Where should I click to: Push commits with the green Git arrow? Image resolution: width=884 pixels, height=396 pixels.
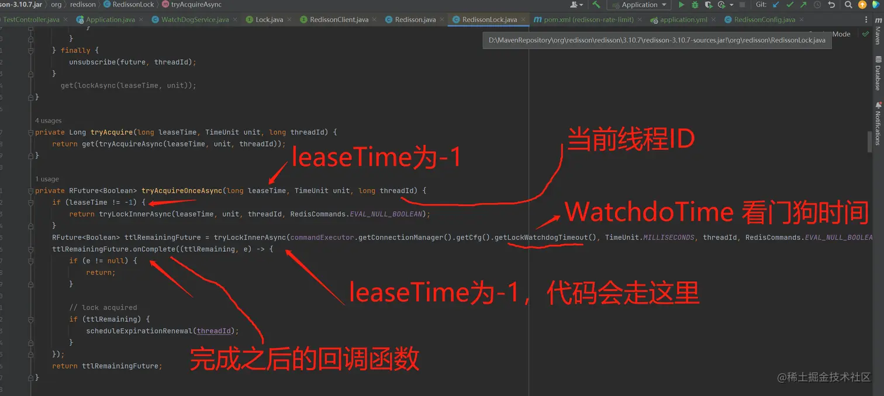(x=804, y=5)
